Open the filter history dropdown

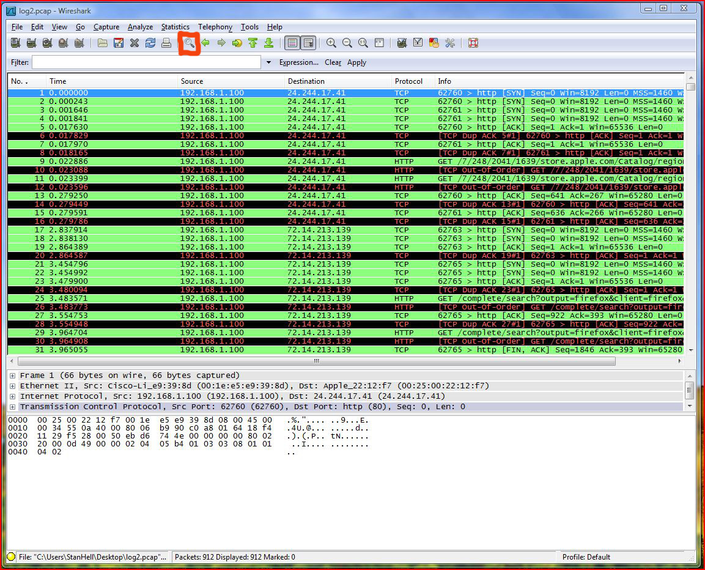coord(269,62)
